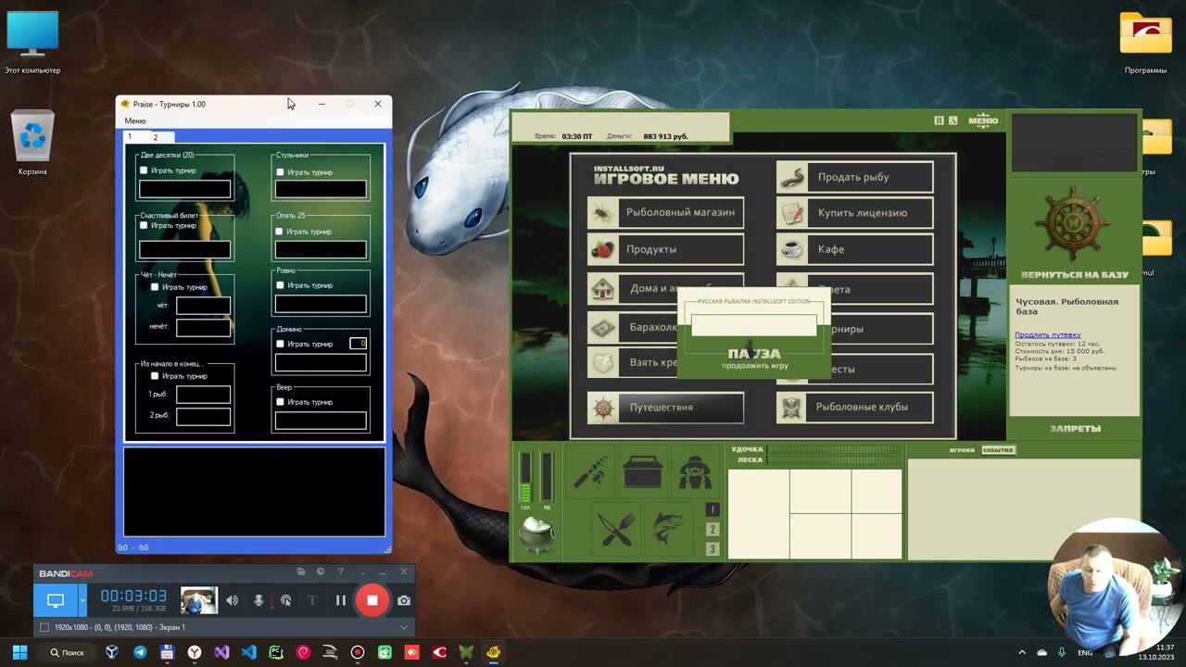Switch to tab 2 in Praise window
The width and height of the screenshot is (1186, 667).
point(155,137)
